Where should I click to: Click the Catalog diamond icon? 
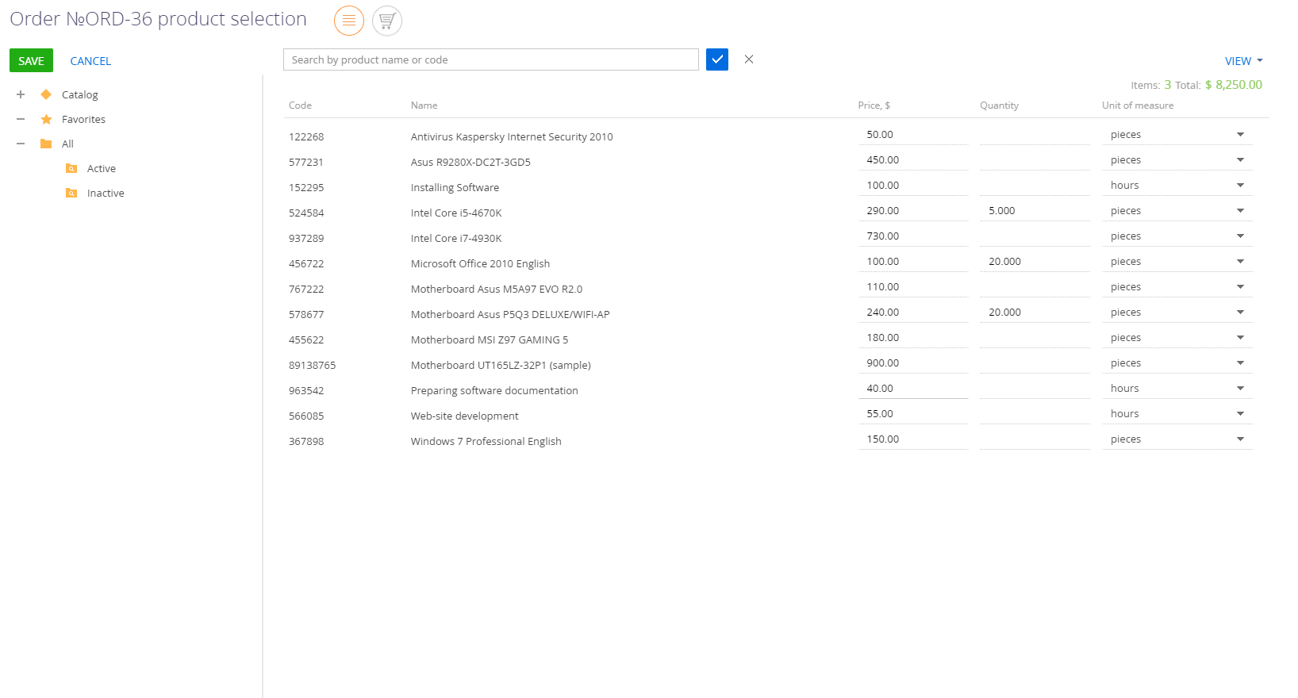coord(46,94)
